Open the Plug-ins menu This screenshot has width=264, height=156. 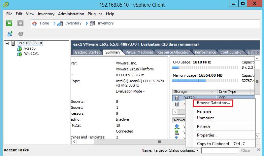(95, 14)
